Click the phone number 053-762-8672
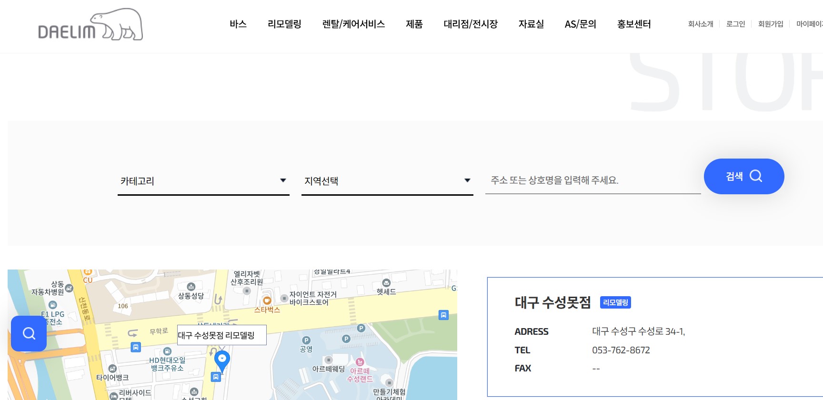Viewport: 823px width, 400px height. pos(621,350)
